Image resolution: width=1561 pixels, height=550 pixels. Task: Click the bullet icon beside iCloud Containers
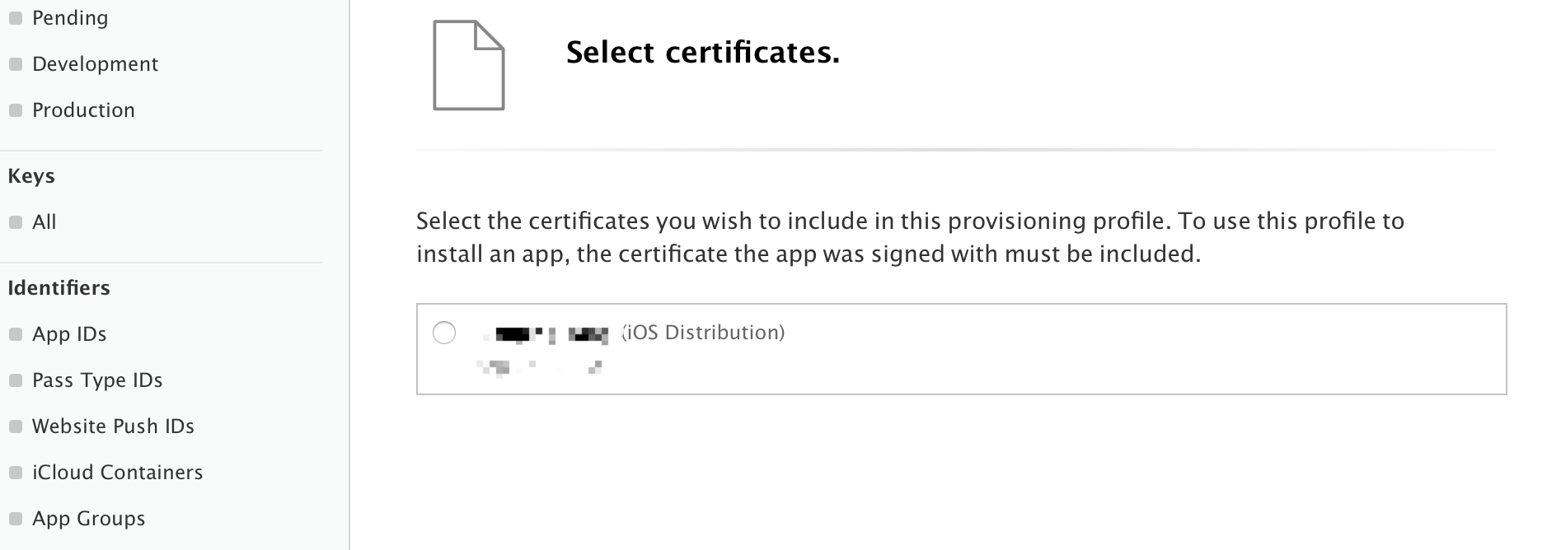coord(15,473)
